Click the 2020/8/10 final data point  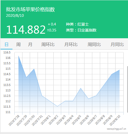pyautogui.click(x=120, y=70)
